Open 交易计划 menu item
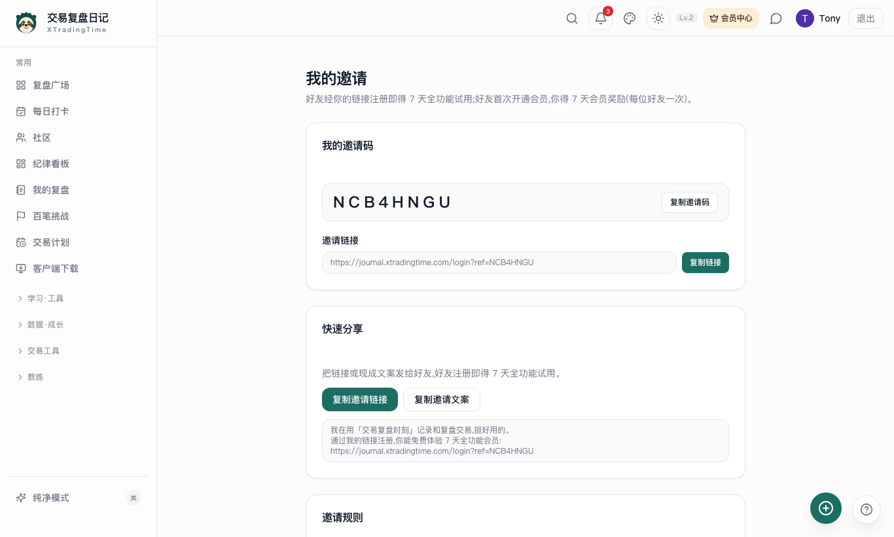894x537 pixels. 78,242
